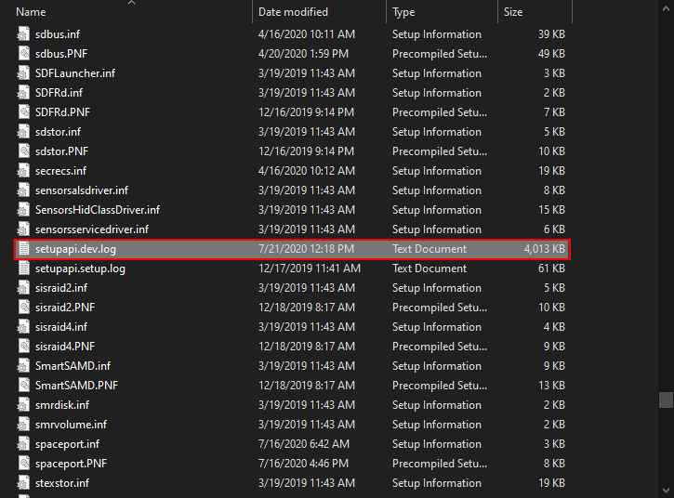Select the file name sisraid4.PNF
This screenshot has height=498, width=674.
click(65, 347)
